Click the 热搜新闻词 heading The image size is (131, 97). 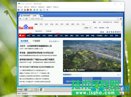(x=67, y=75)
